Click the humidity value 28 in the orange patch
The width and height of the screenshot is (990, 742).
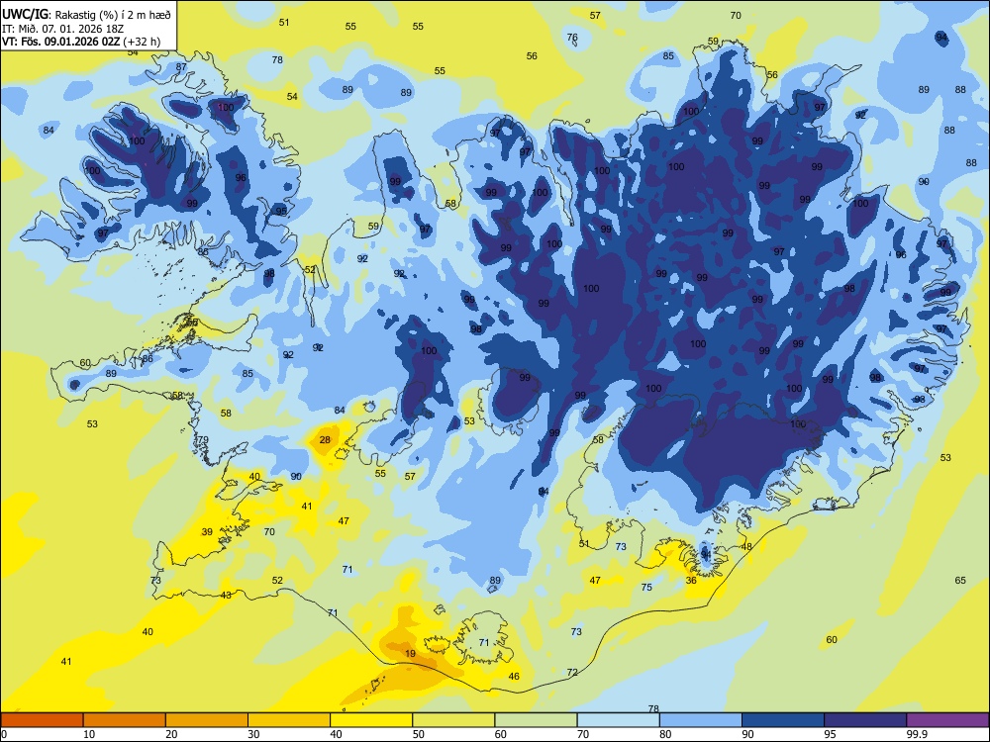pos(325,440)
